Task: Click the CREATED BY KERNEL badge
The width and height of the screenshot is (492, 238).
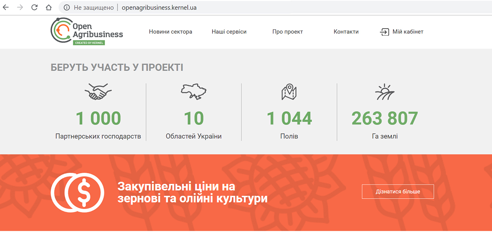Action: pos(89,43)
